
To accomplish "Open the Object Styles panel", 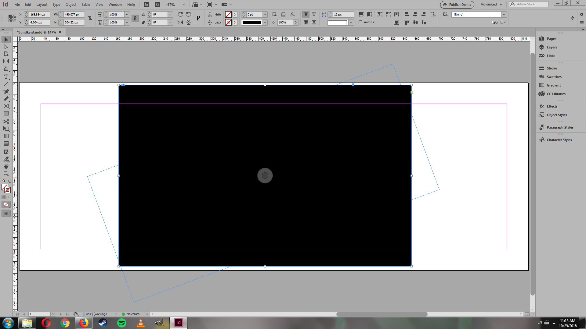I will (x=557, y=115).
